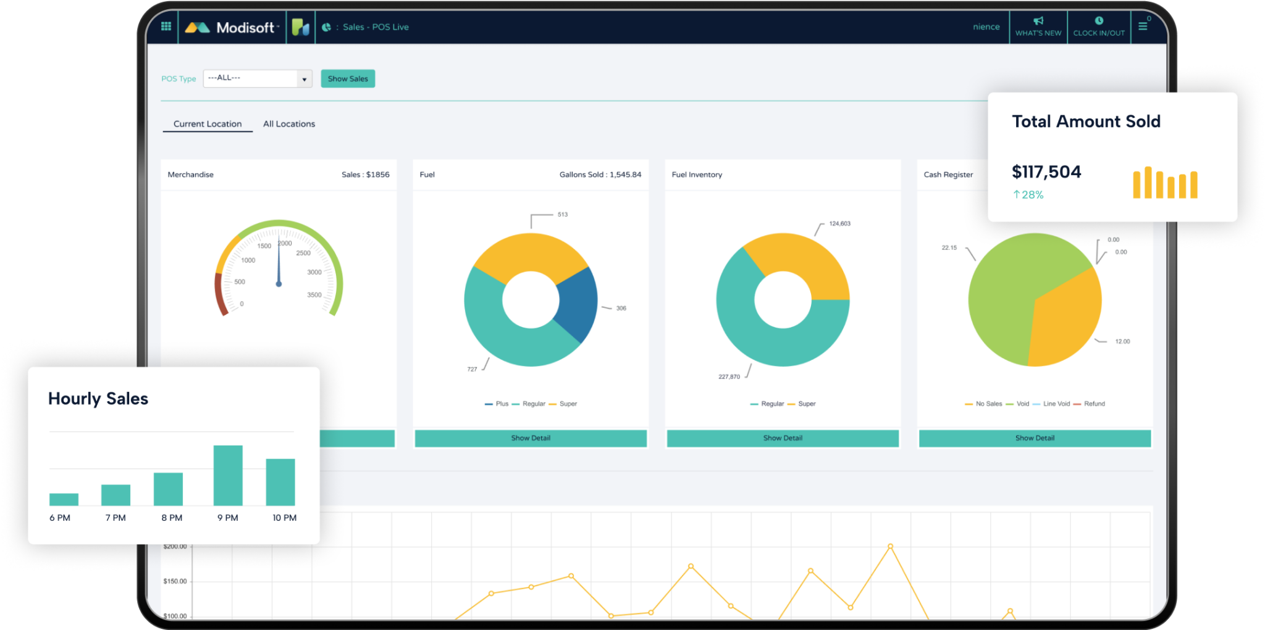Click the pie chart icon beside Sales
Screen dimensions: 1265x630
tap(326, 27)
